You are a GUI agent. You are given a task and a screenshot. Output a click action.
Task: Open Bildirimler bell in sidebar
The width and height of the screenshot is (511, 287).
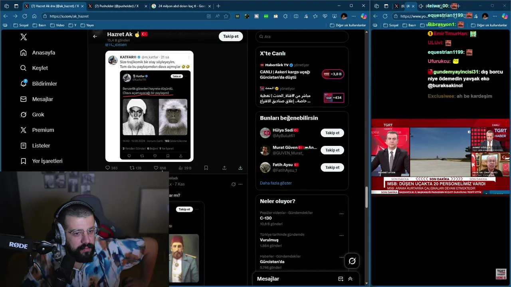point(39,84)
